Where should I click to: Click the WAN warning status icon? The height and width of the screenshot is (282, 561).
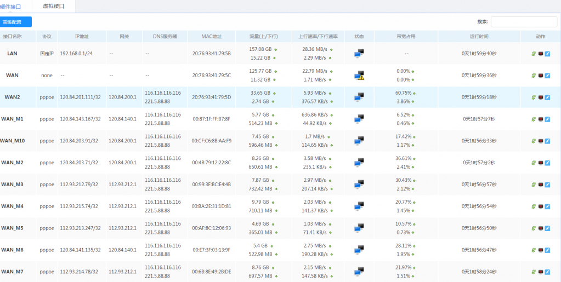[x=359, y=76]
